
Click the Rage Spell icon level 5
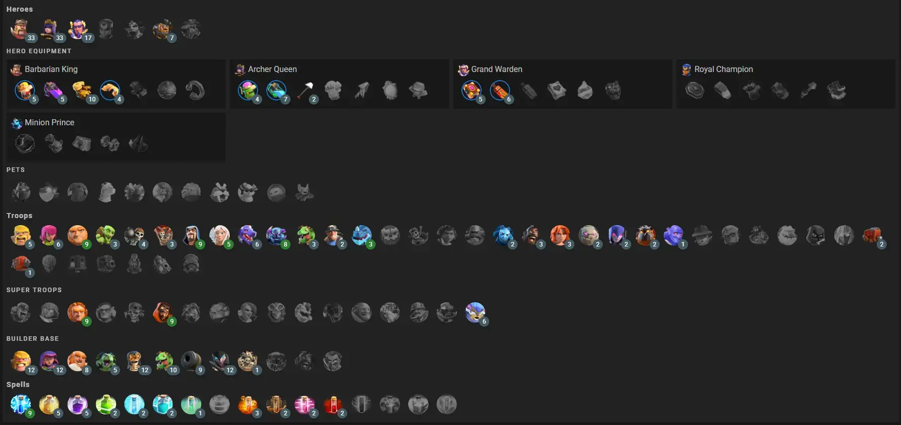[78, 405]
